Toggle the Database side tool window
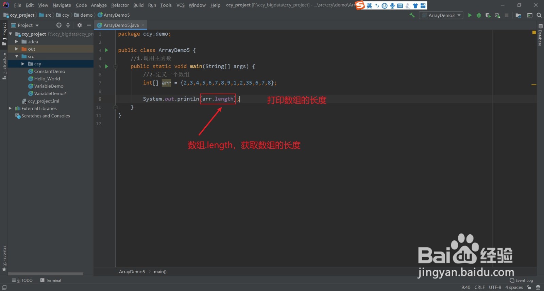Image resolution: width=544 pixels, height=291 pixels. tap(540, 35)
